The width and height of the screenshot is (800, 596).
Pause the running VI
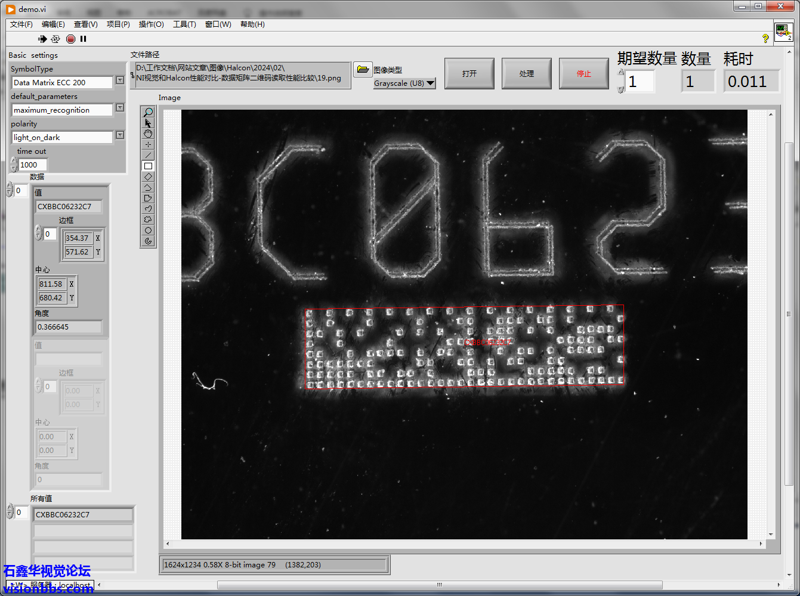click(x=84, y=39)
